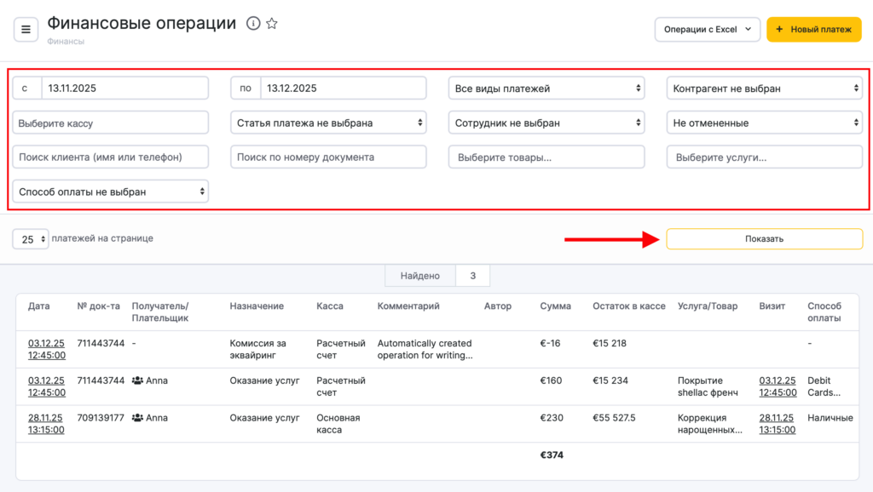Click the group icon in second Anna row
Screen dimensions: 873x492
coord(137,418)
